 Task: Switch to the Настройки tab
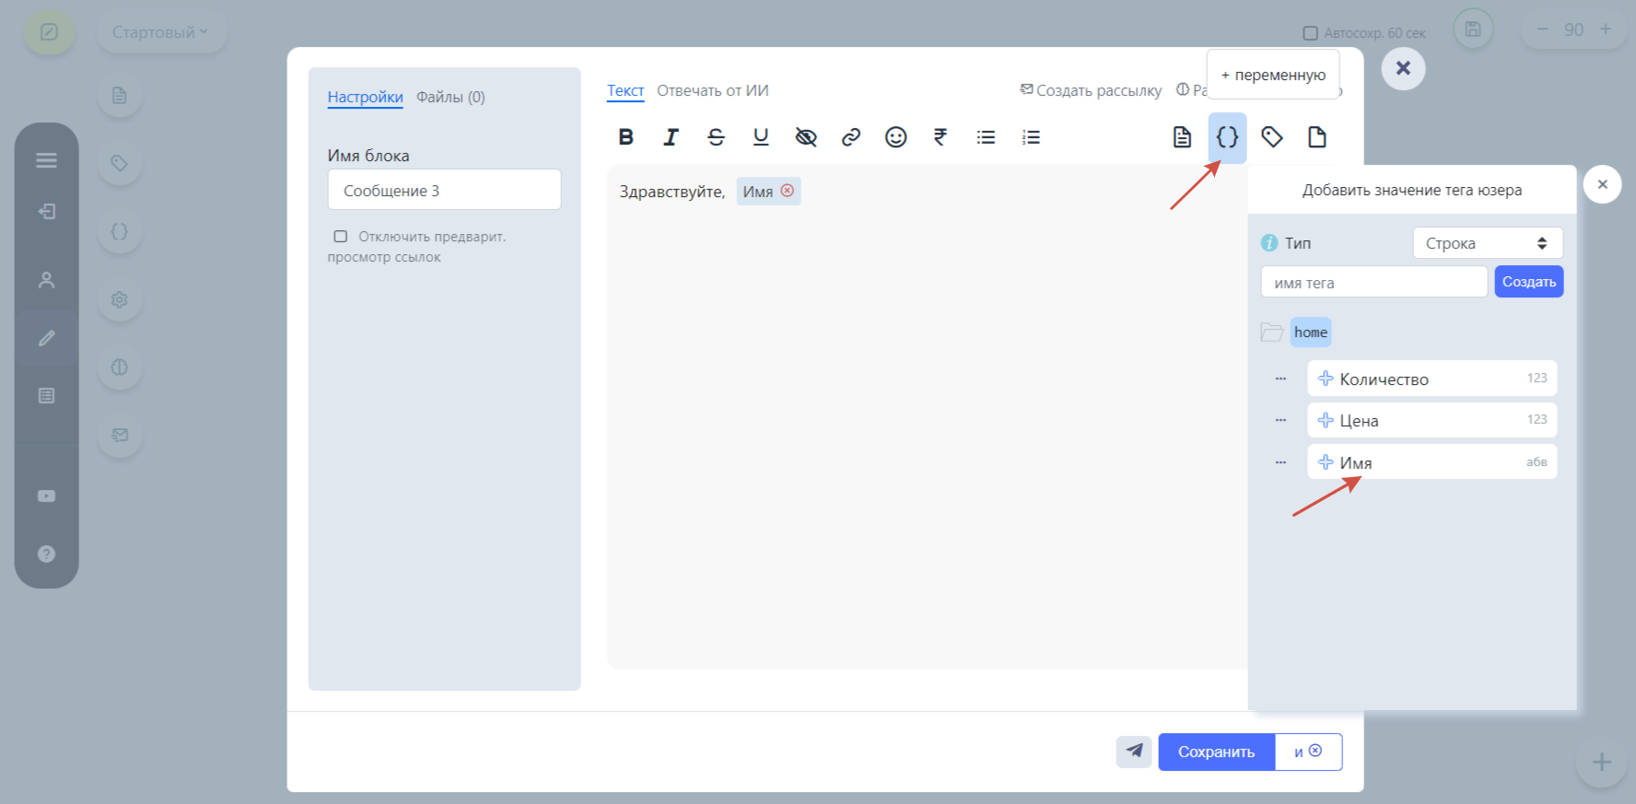tap(365, 97)
